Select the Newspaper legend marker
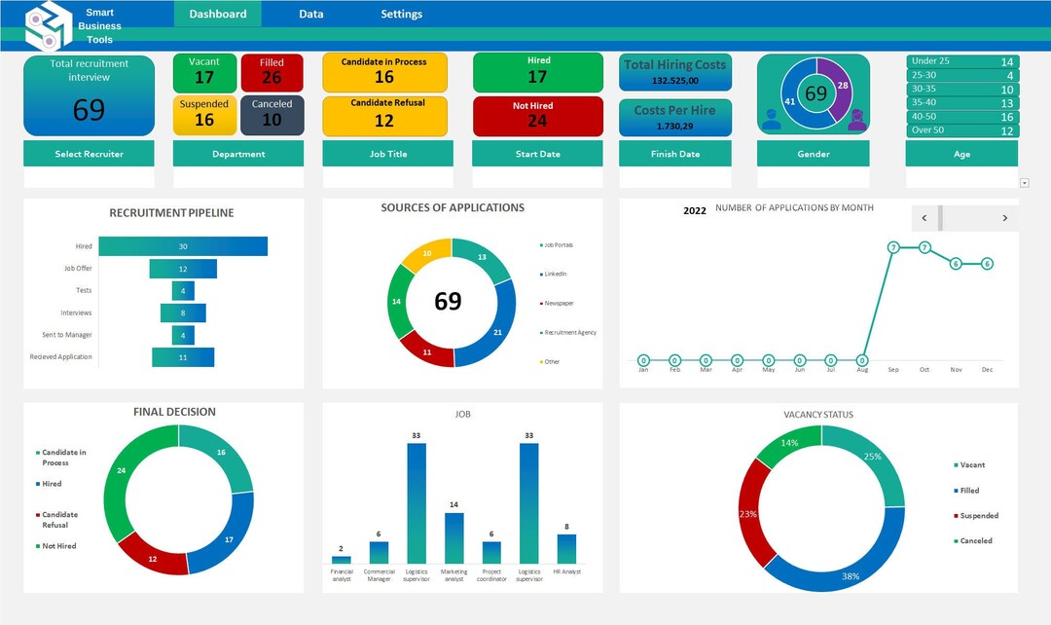 541,303
